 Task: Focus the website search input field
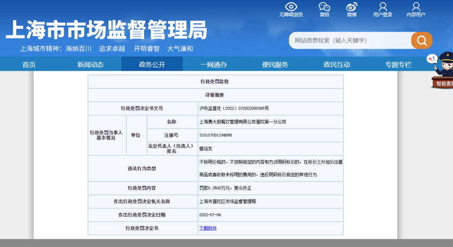tap(349, 40)
